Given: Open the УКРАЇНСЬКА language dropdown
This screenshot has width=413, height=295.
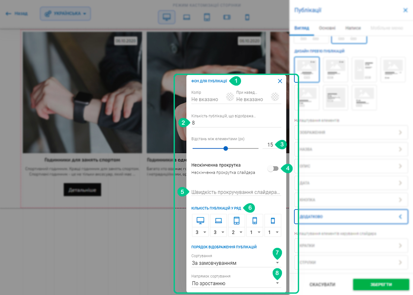Looking at the screenshot, I should pyautogui.click(x=65, y=14).
